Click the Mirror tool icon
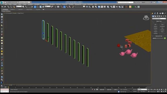 87,7
